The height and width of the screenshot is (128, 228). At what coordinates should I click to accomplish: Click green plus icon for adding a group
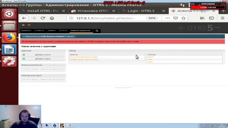[x=24, y=59]
